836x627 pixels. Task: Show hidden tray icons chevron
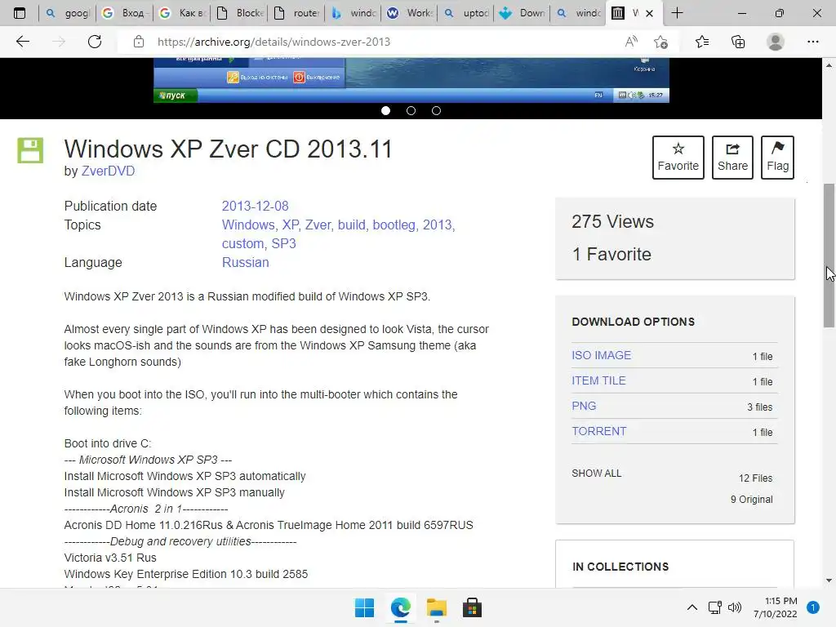[692, 607]
